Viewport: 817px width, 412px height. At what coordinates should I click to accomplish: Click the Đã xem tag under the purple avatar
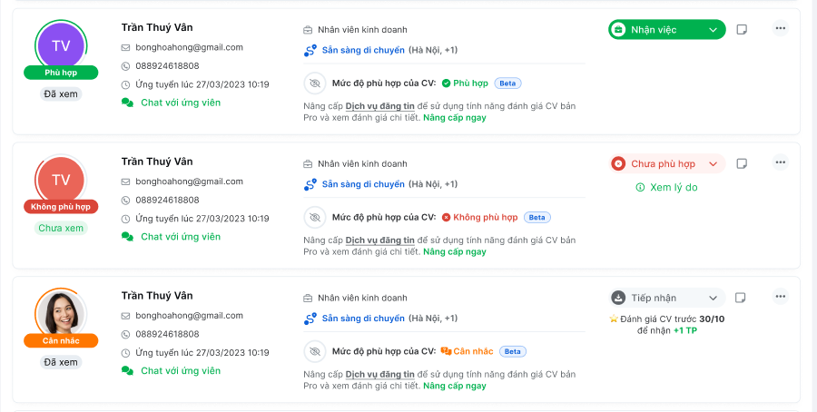click(x=61, y=94)
